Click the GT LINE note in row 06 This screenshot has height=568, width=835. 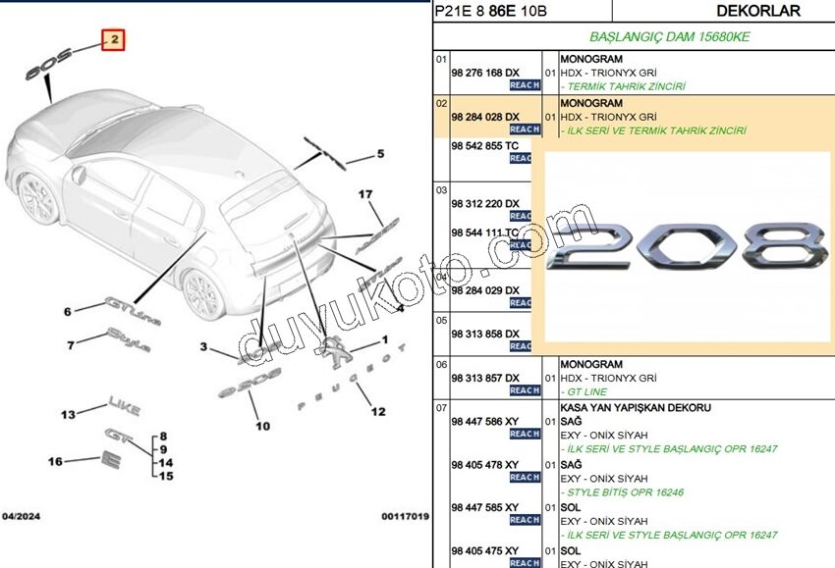pyautogui.click(x=586, y=392)
